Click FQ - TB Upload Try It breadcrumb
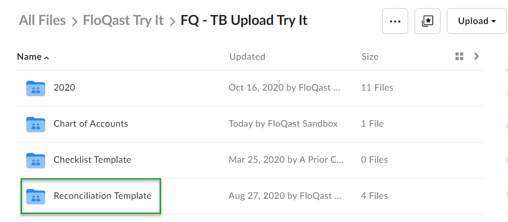508x222 pixels. [x=244, y=20]
